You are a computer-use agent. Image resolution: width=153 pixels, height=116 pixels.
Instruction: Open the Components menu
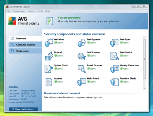click(x=19, y=11)
